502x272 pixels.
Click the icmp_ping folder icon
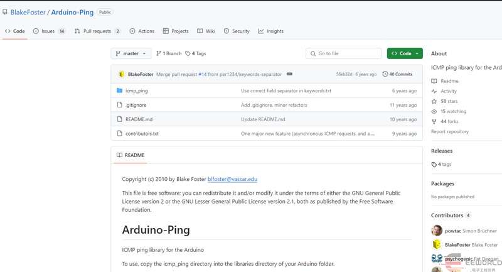point(120,90)
